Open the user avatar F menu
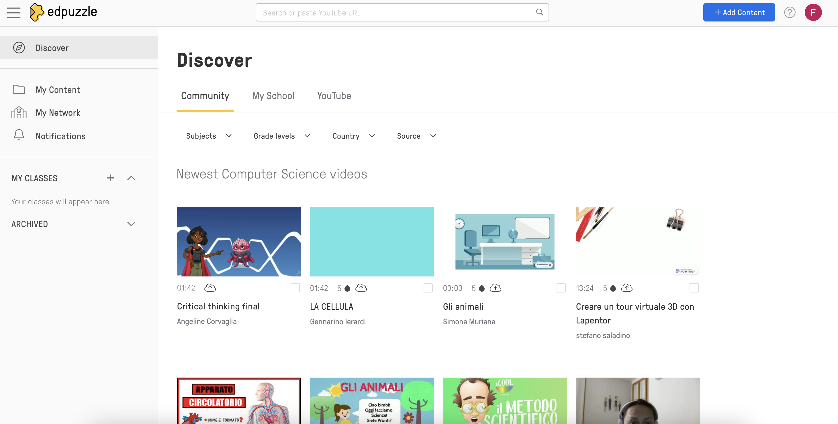The width and height of the screenshot is (838, 424). (x=813, y=12)
